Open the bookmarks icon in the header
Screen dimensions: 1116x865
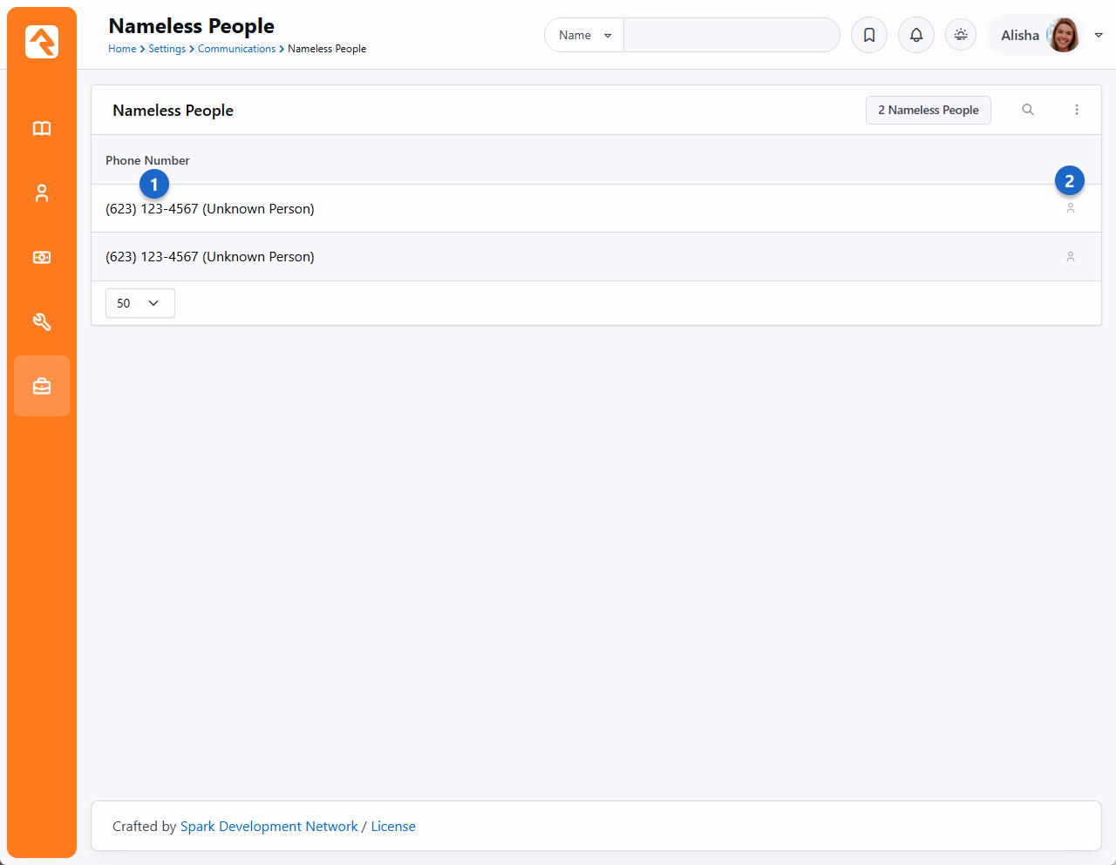click(869, 35)
